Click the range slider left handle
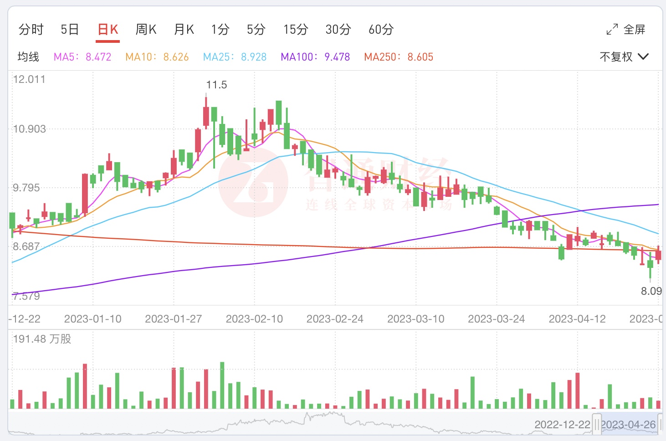Image resolution: width=666 pixels, height=441 pixels. click(596, 425)
